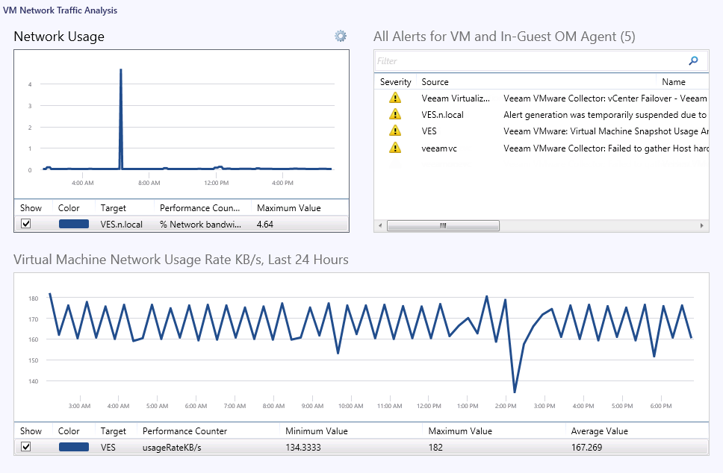Click warning icon beside VES alert
Screen dimensions: 723x473
(395, 131)
